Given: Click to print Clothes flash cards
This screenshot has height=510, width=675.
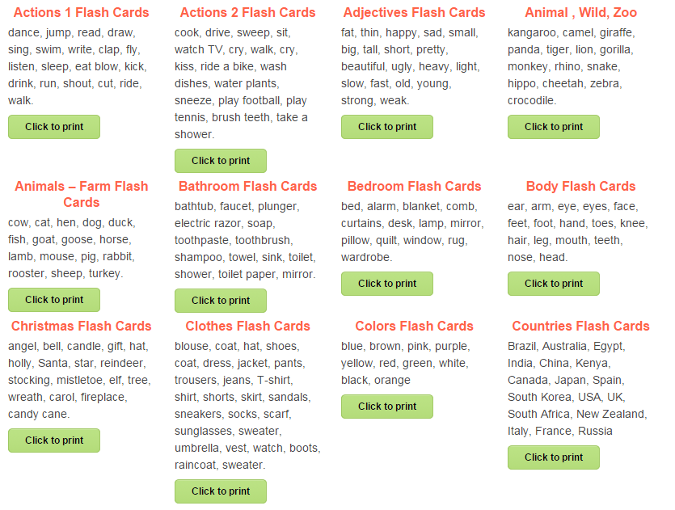Looking at the screenshot, I should pyautogui.click(x=221, y=491).
